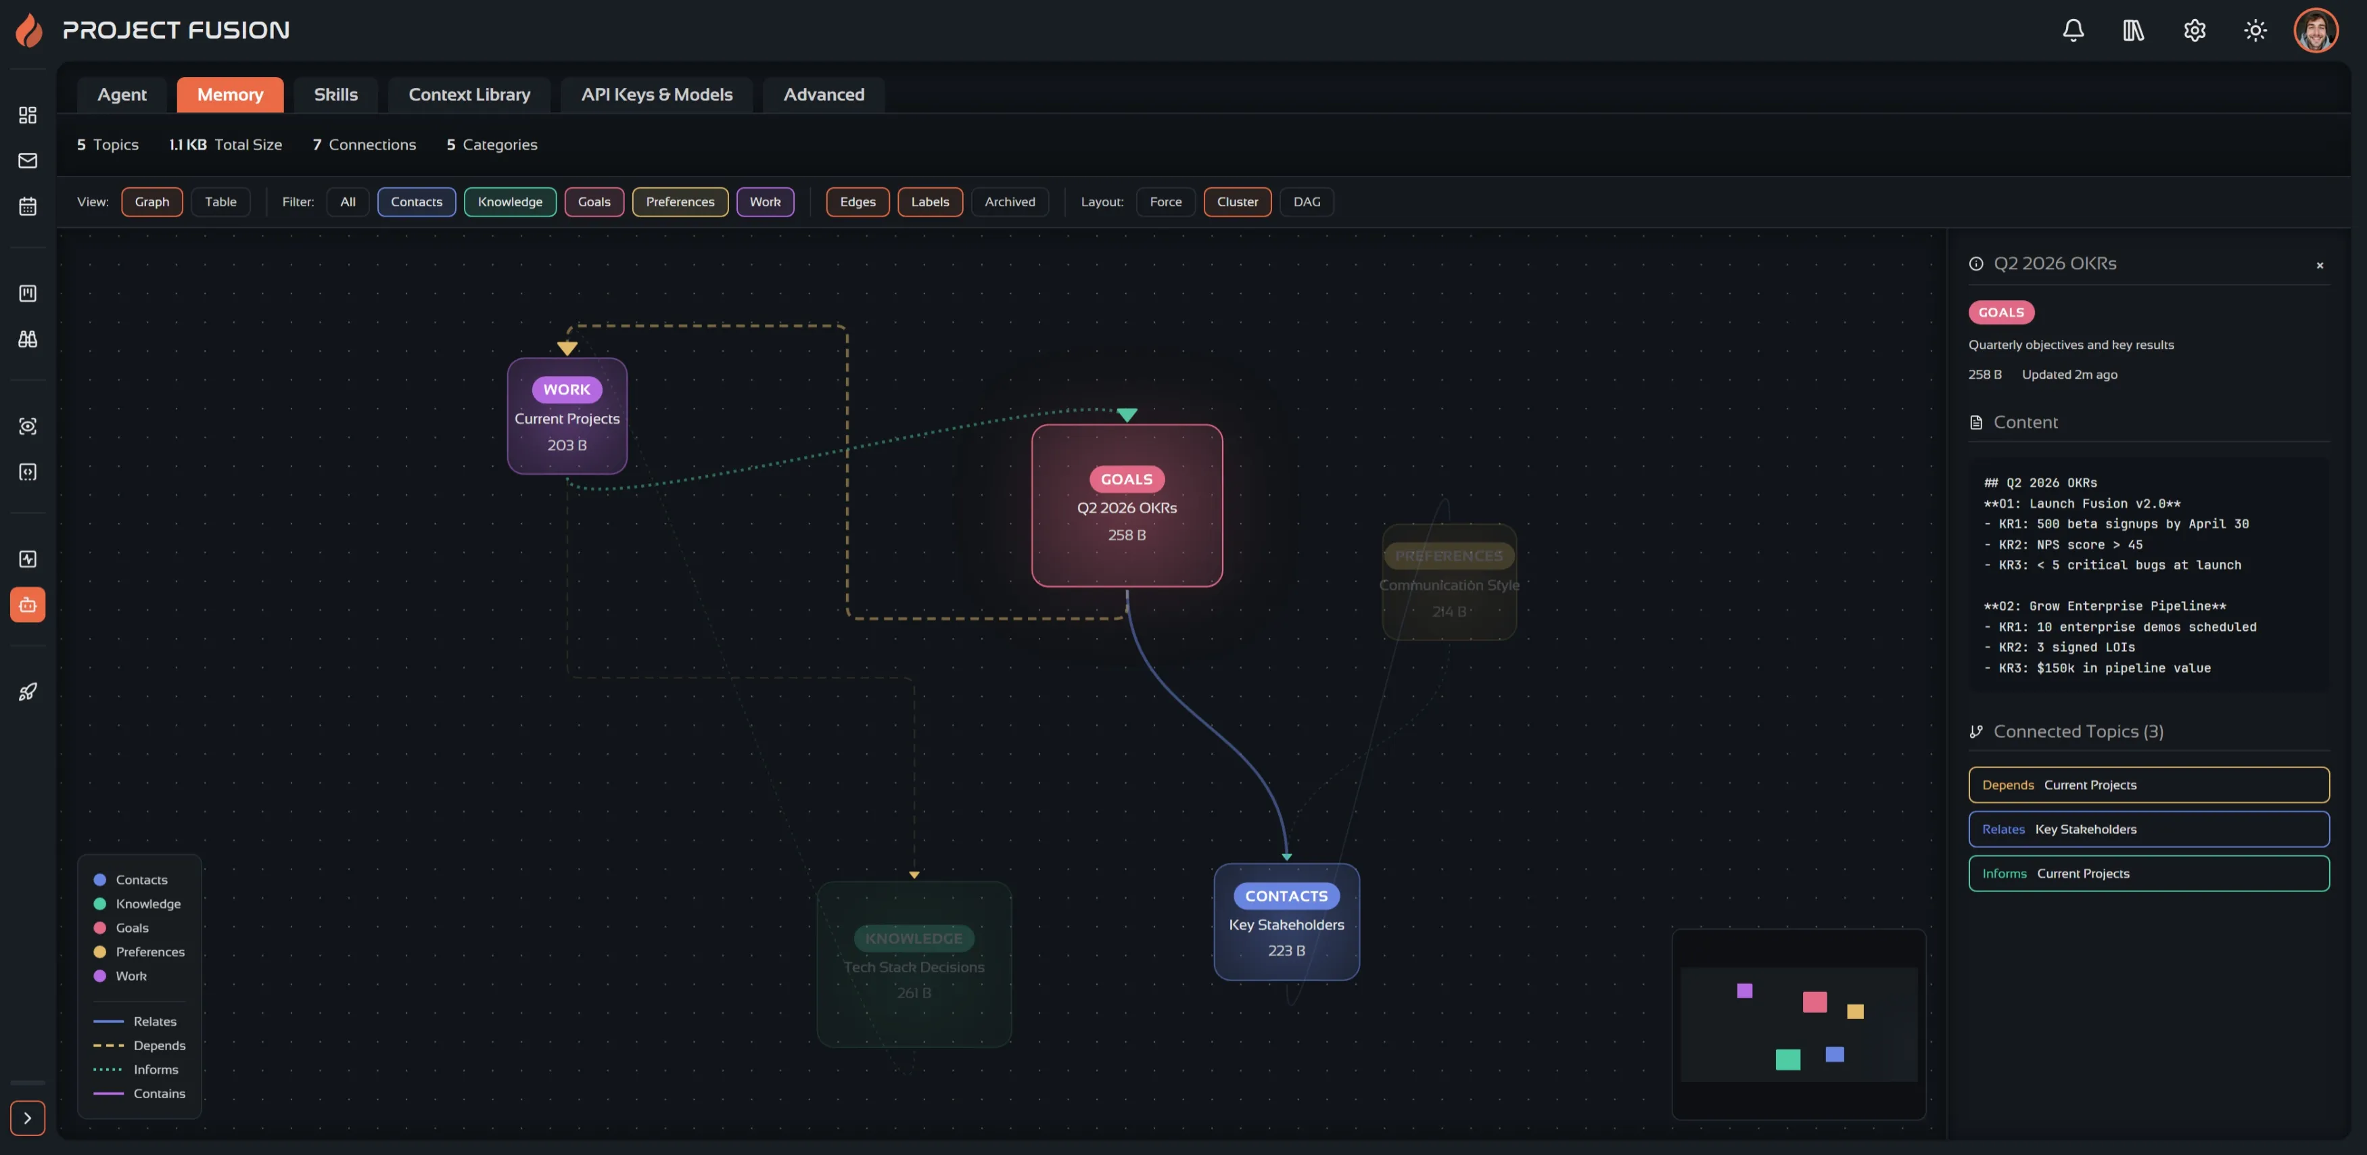Switch to the Agent tab
This screenshot has height=1155, width=2367.
pos(121,95)
